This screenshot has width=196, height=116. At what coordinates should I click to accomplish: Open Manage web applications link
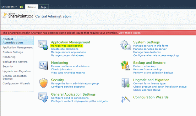pyautogui.click(x=66, y=46)
